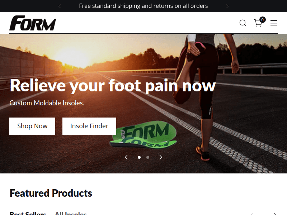Click the free shipping announcement text

click(x=143, y=6)
